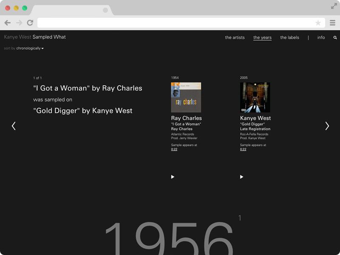Click the headline "Gold Digger" by Kanye West
This screenshot has height=255, width=340.
[82, 110]
